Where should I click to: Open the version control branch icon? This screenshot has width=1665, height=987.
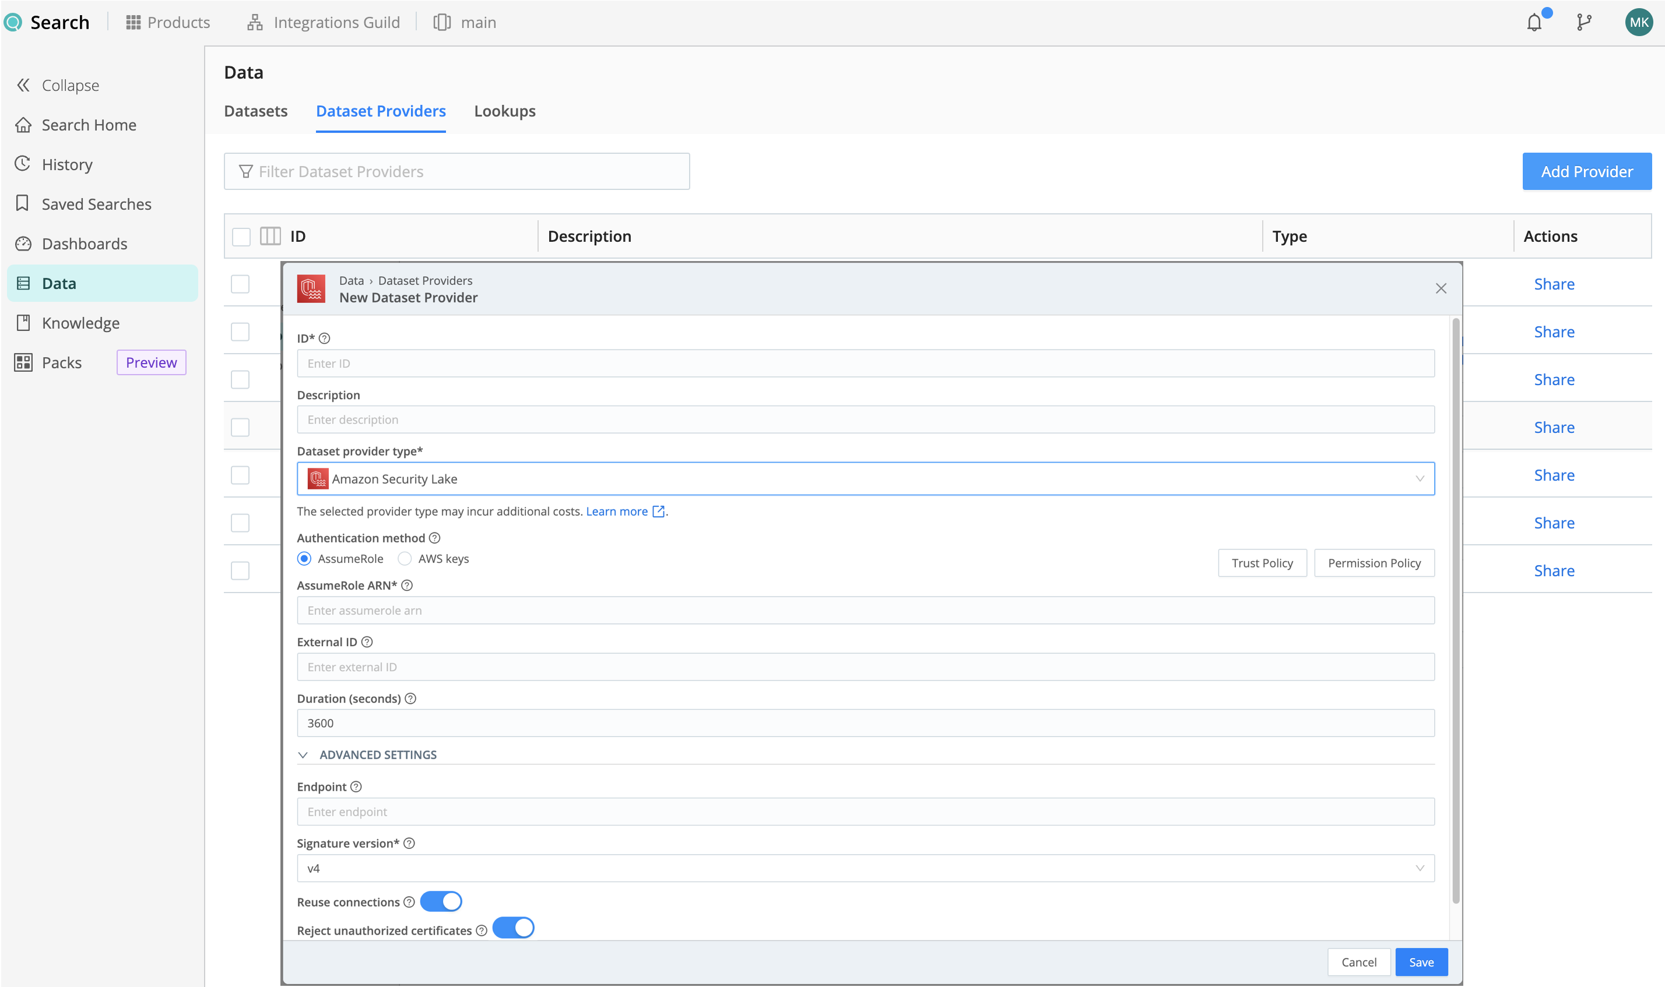pos(1584,22)
